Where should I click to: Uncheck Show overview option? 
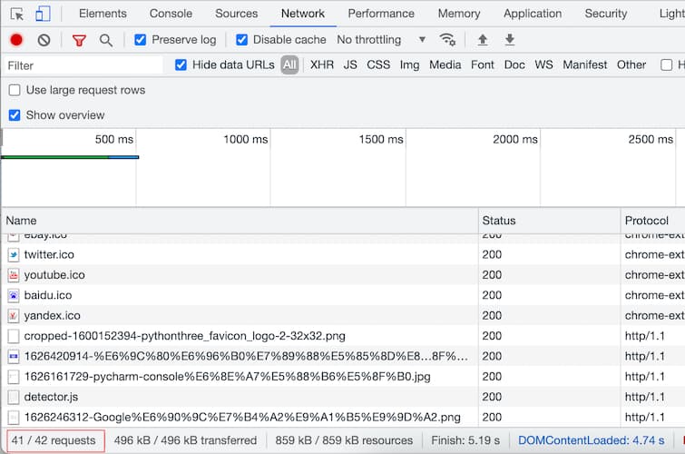tap(15, 115)
